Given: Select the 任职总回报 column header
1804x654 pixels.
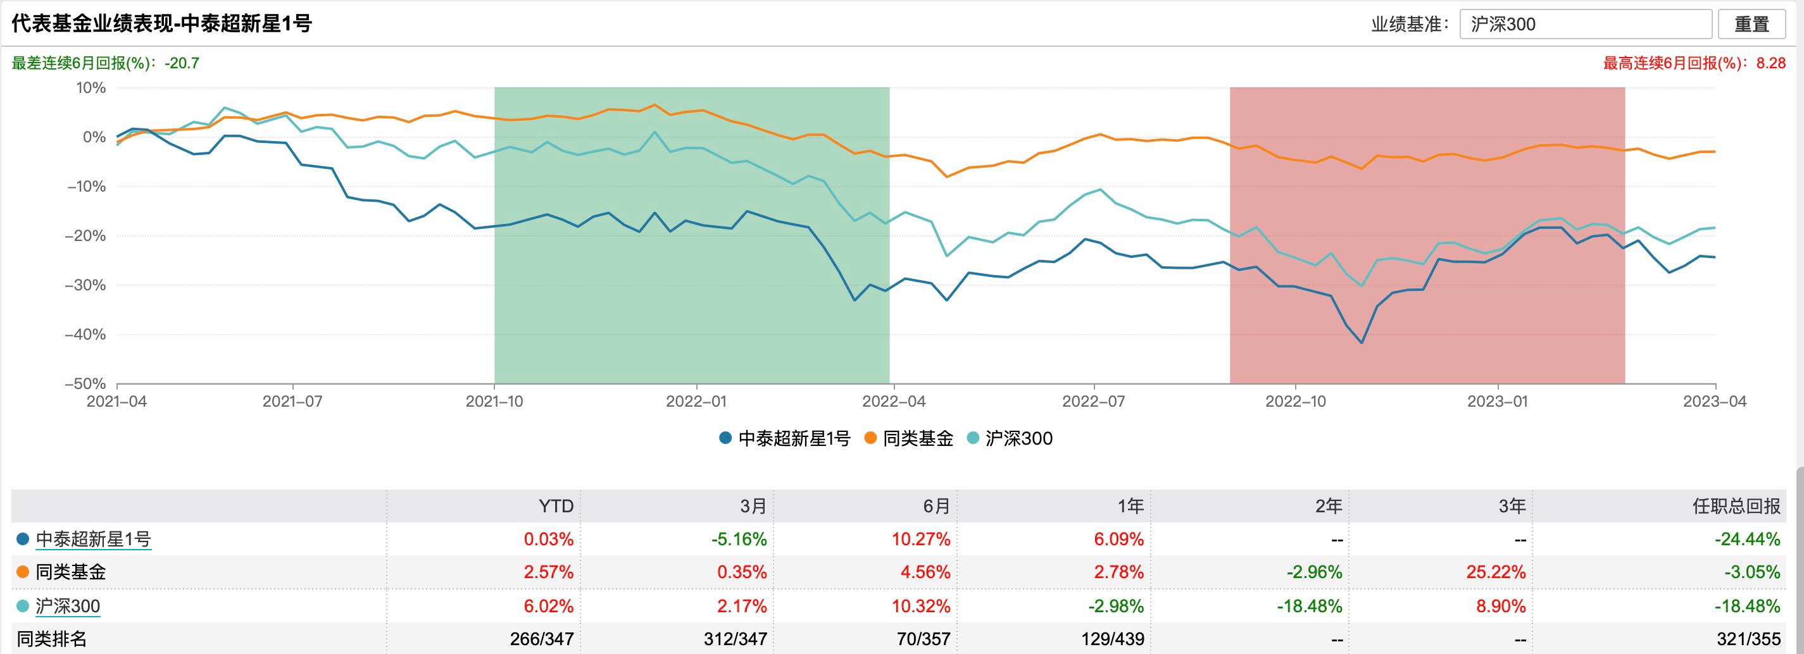Looking at the screenshot, I should coord(1736,506).
